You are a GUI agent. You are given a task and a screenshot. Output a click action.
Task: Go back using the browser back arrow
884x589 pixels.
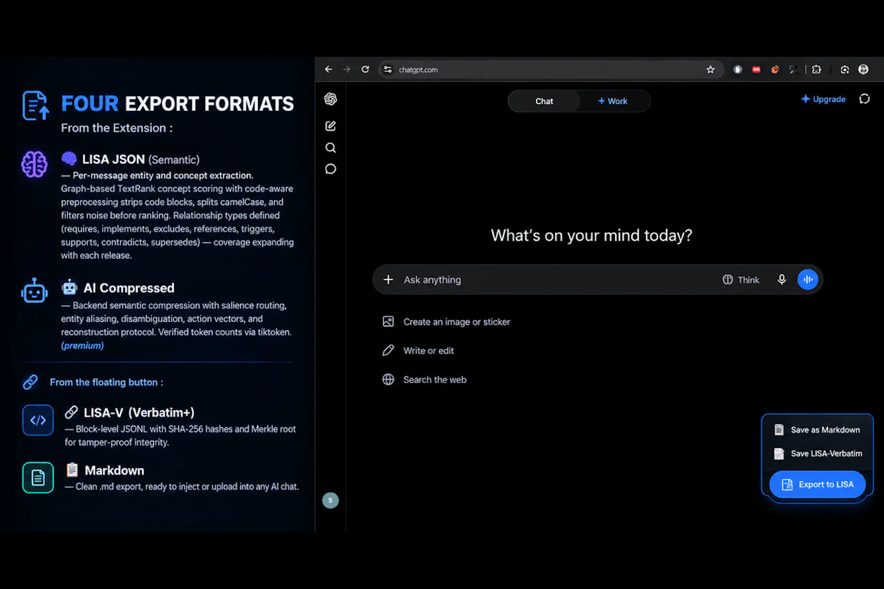[328, 70]
